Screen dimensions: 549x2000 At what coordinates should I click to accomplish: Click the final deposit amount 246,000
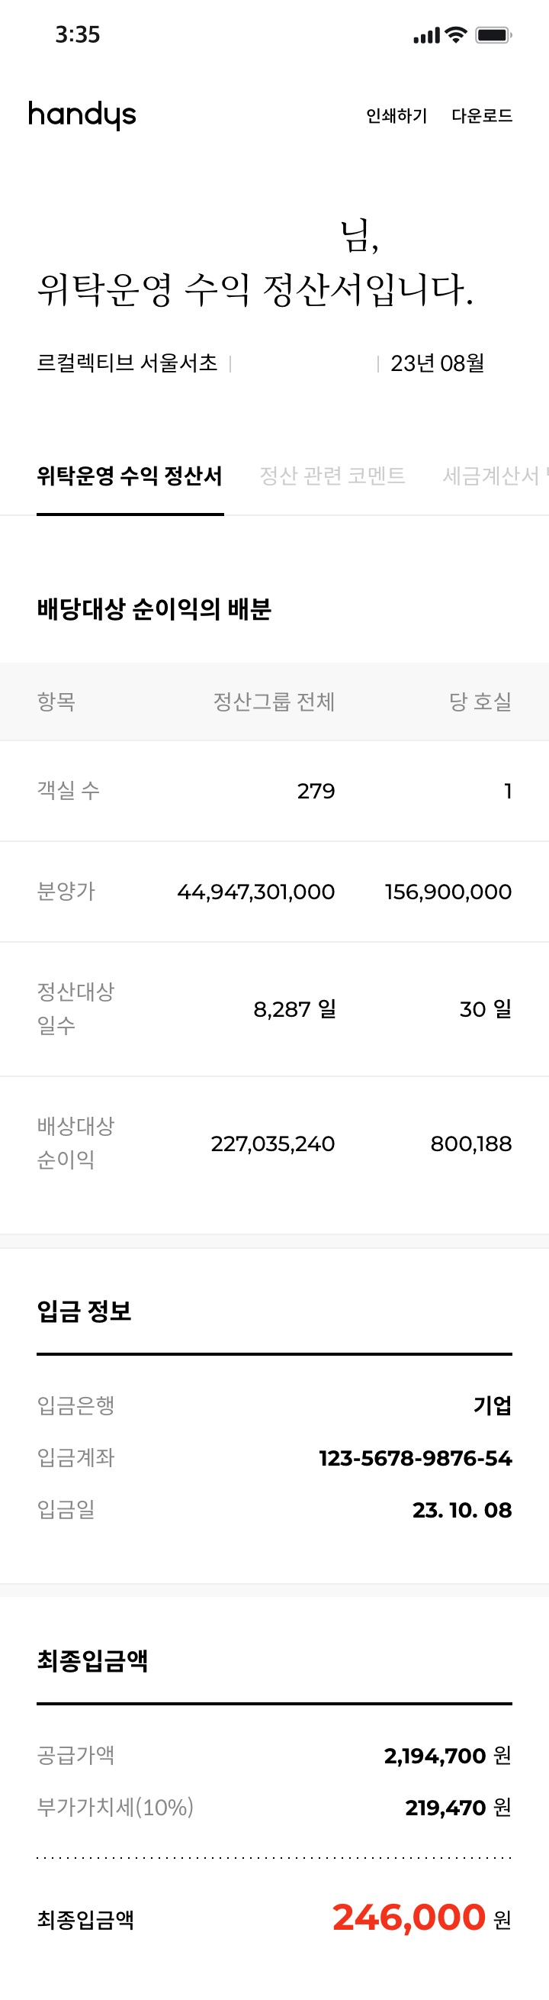(409, 1917)
